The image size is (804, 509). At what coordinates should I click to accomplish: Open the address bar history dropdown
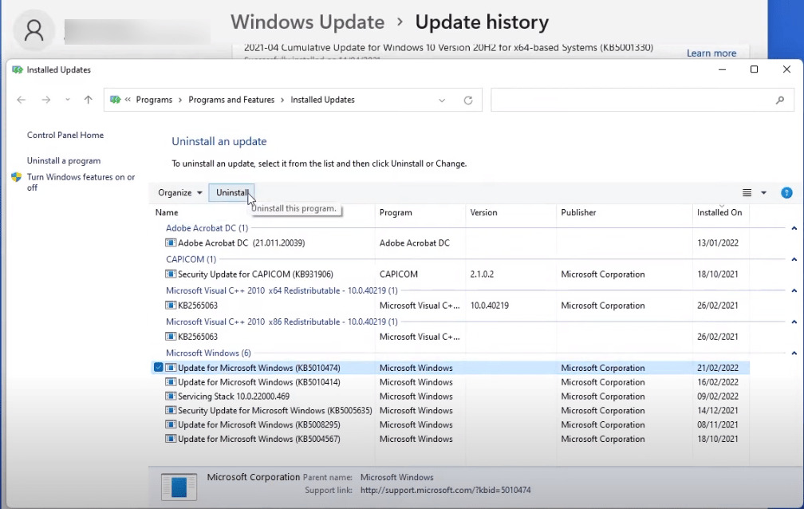[x=442, y=101]
